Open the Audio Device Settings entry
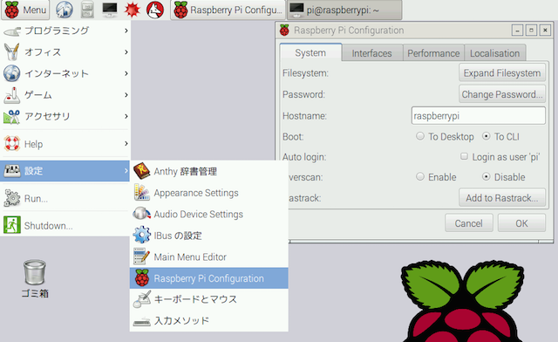The height and width of the screenshot is (342, 558). pyautogui.click(x=209, y=214)
